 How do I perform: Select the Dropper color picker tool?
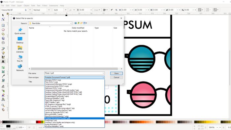(3, 76)
